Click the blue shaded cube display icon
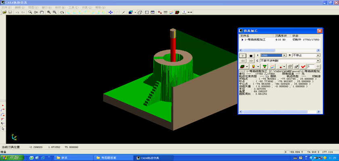 tap(131, 12)
